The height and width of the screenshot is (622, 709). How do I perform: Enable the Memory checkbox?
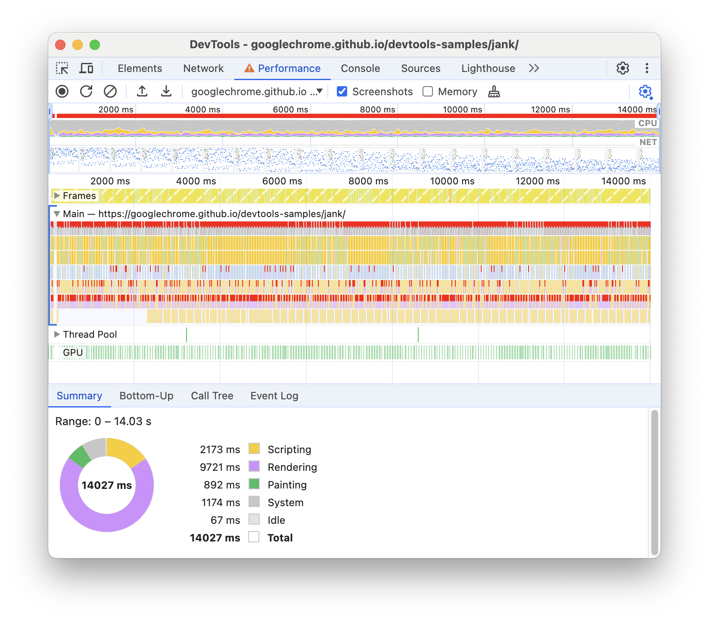427,91
